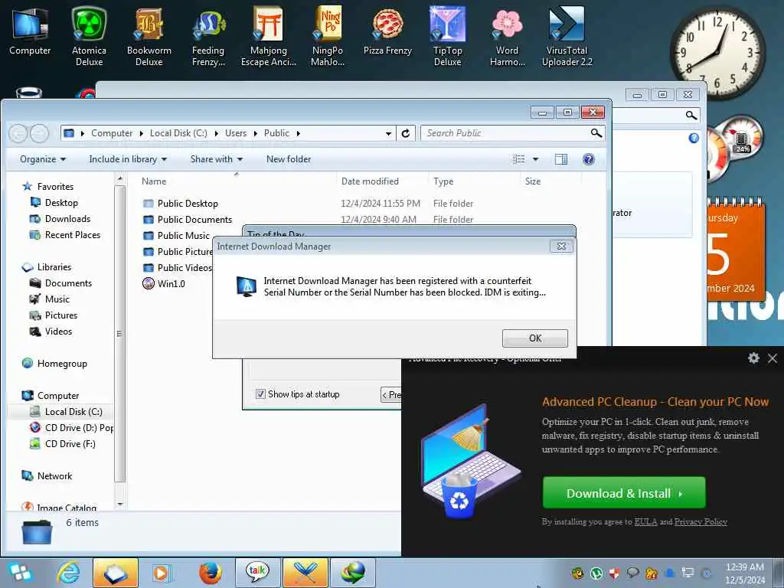Image resolution: width=784 pixels, height=588 pixels.
Task: Expand the address bar history dropdown
Action: (x=388, y=133)
